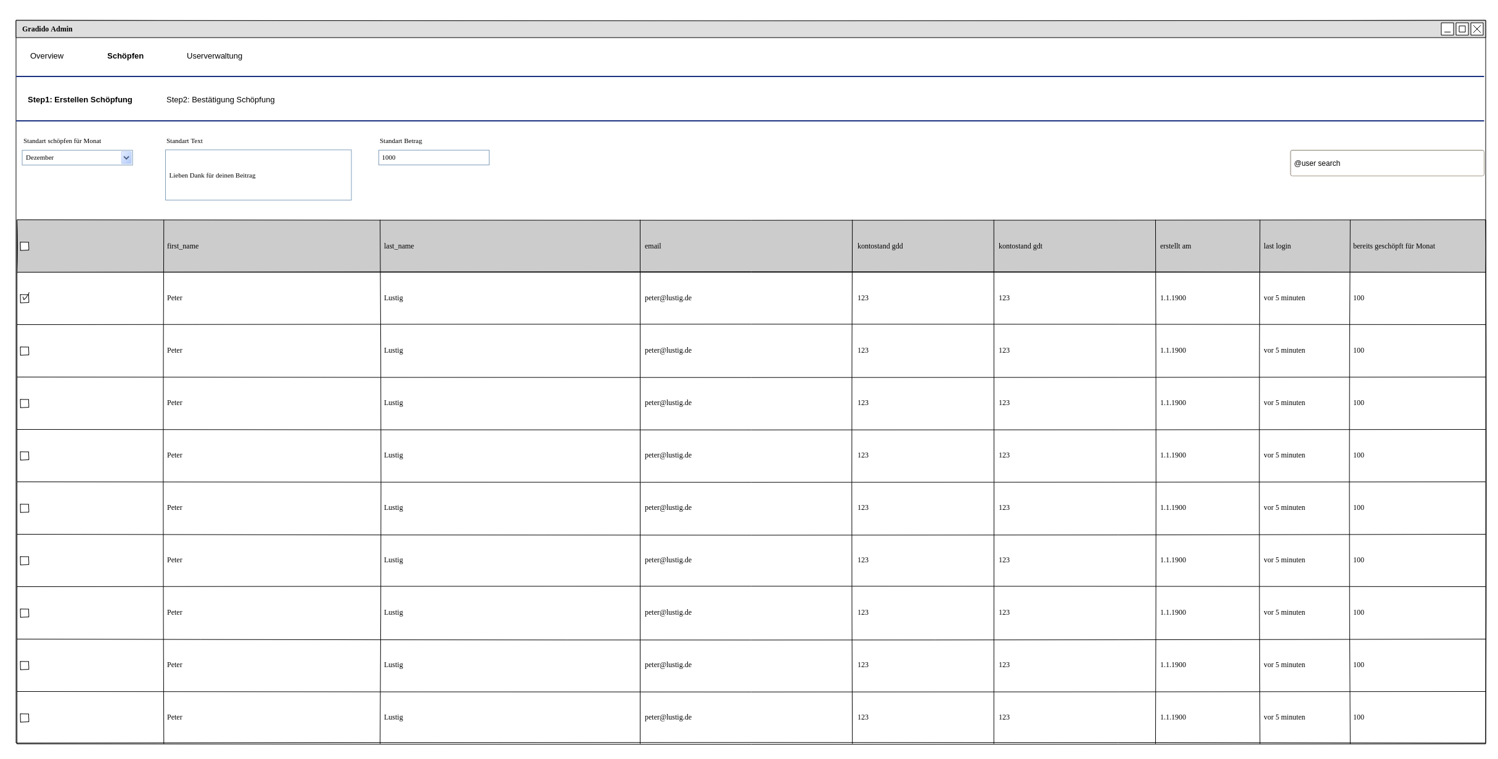Screen dimensions: 1498x759
Task: Click the Dezember month combo box
Action: point(72,158)
